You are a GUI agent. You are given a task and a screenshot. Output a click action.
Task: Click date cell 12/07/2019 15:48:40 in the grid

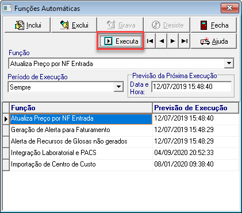coord(195,119)
